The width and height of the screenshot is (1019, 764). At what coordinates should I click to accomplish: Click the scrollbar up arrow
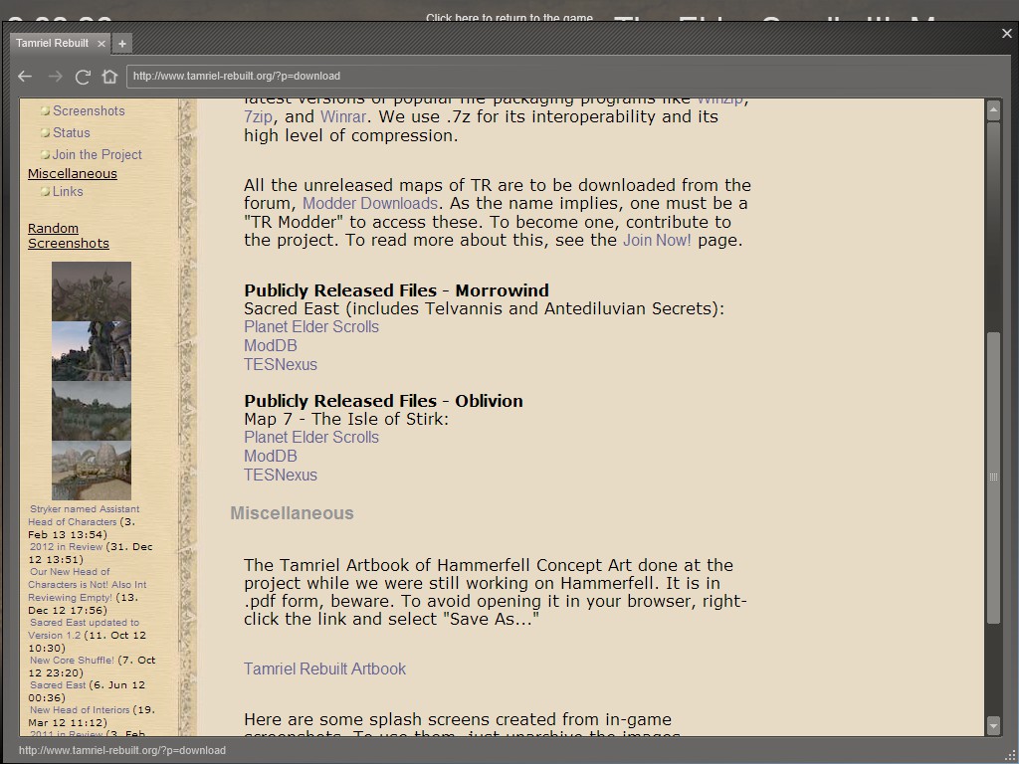[x=993, y=109]
